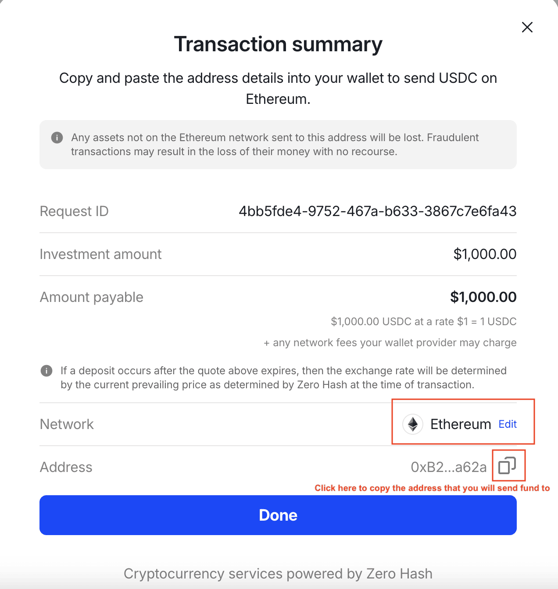Click the Network row label
Viewport: 558px width, 589px height.
coord(67,424)
